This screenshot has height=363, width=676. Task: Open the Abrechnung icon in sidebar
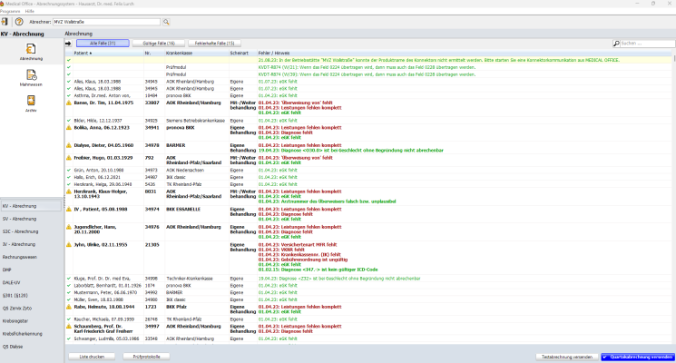pyautogui.click(x=31, y=49)
